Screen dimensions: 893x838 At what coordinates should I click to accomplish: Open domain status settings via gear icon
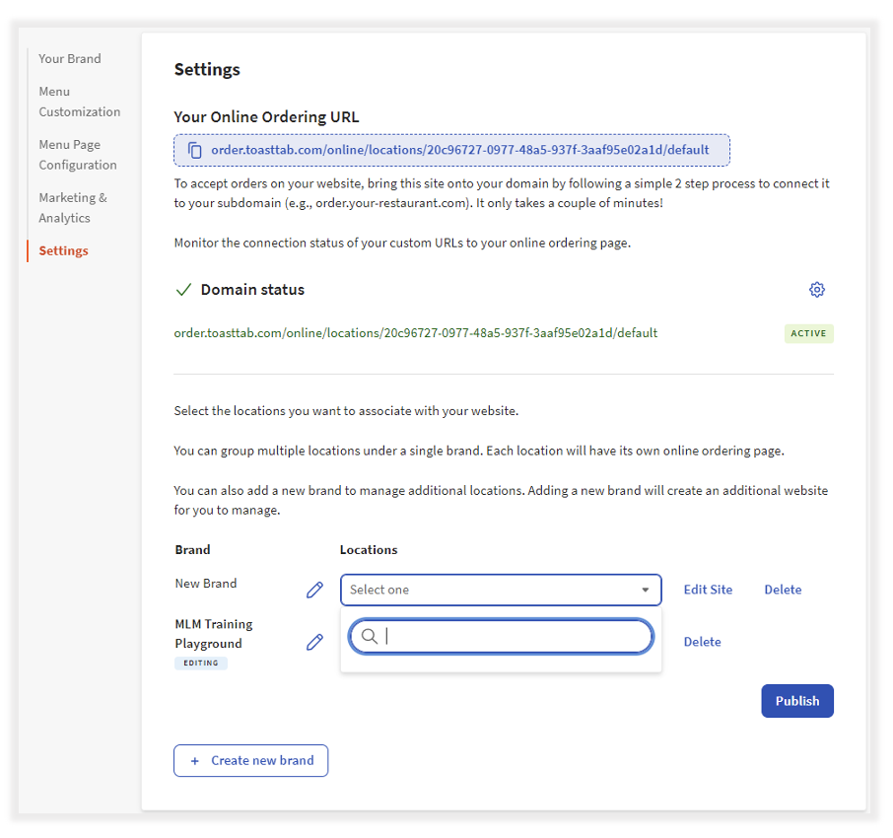816,290
